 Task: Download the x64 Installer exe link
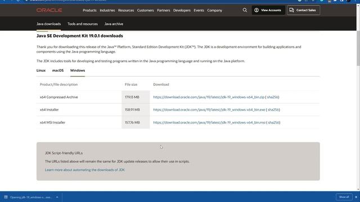click(209, 110)
